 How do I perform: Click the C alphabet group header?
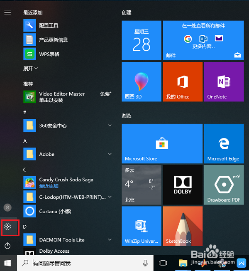pyautogui.click(x=24, y=170)
